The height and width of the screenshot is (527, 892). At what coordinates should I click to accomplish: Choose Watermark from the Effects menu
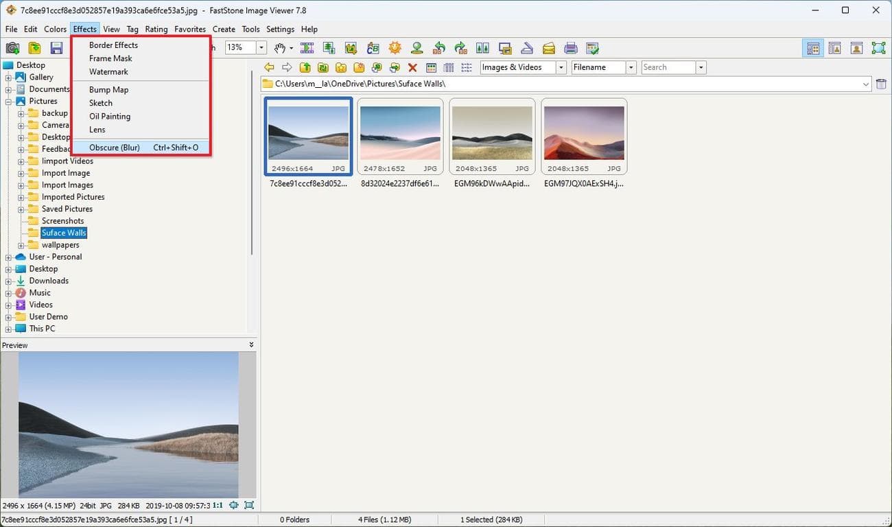[x=110, y=71]
